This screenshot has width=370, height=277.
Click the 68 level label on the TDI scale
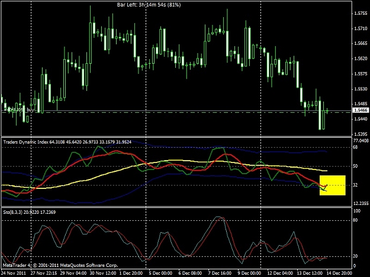(355, 147)
